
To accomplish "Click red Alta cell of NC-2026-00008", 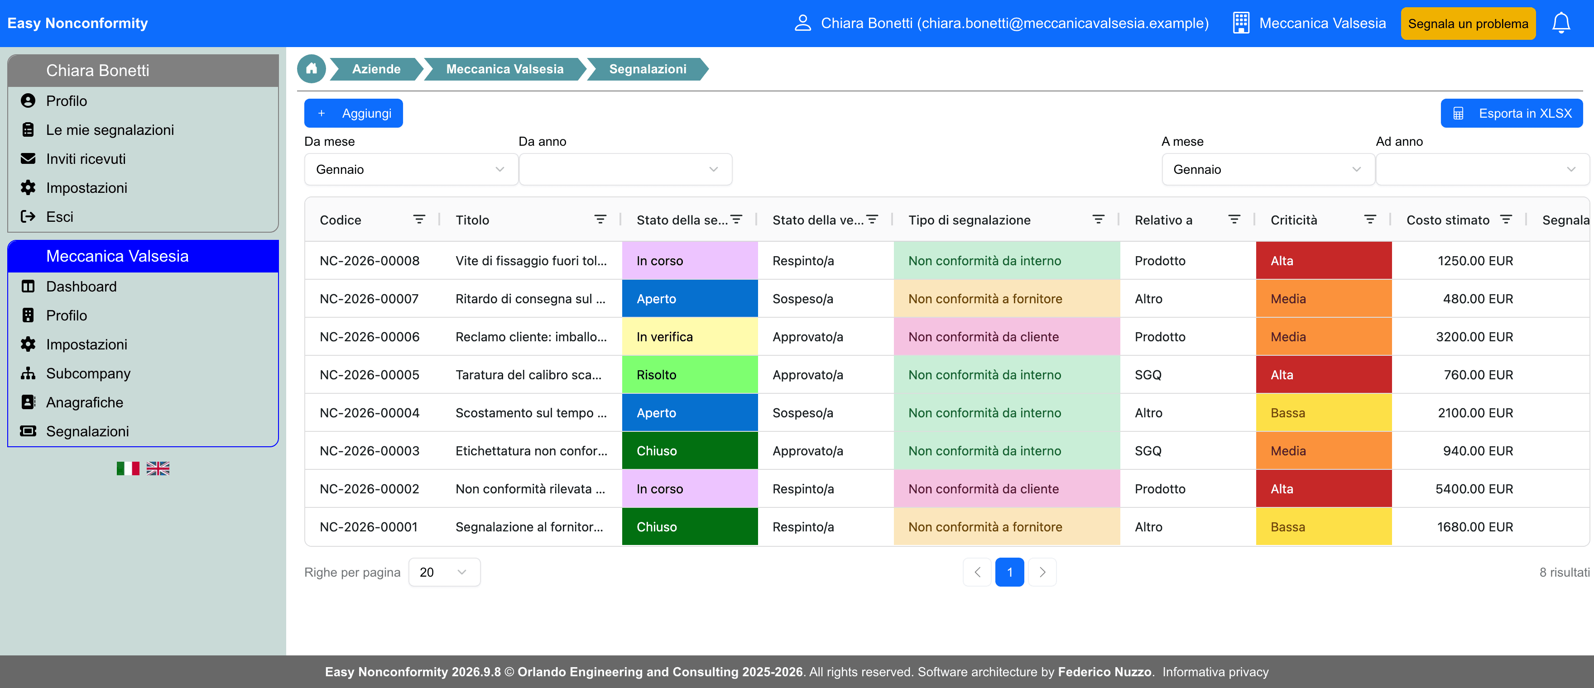I will pyautogui.click(x=1324, y=260).
